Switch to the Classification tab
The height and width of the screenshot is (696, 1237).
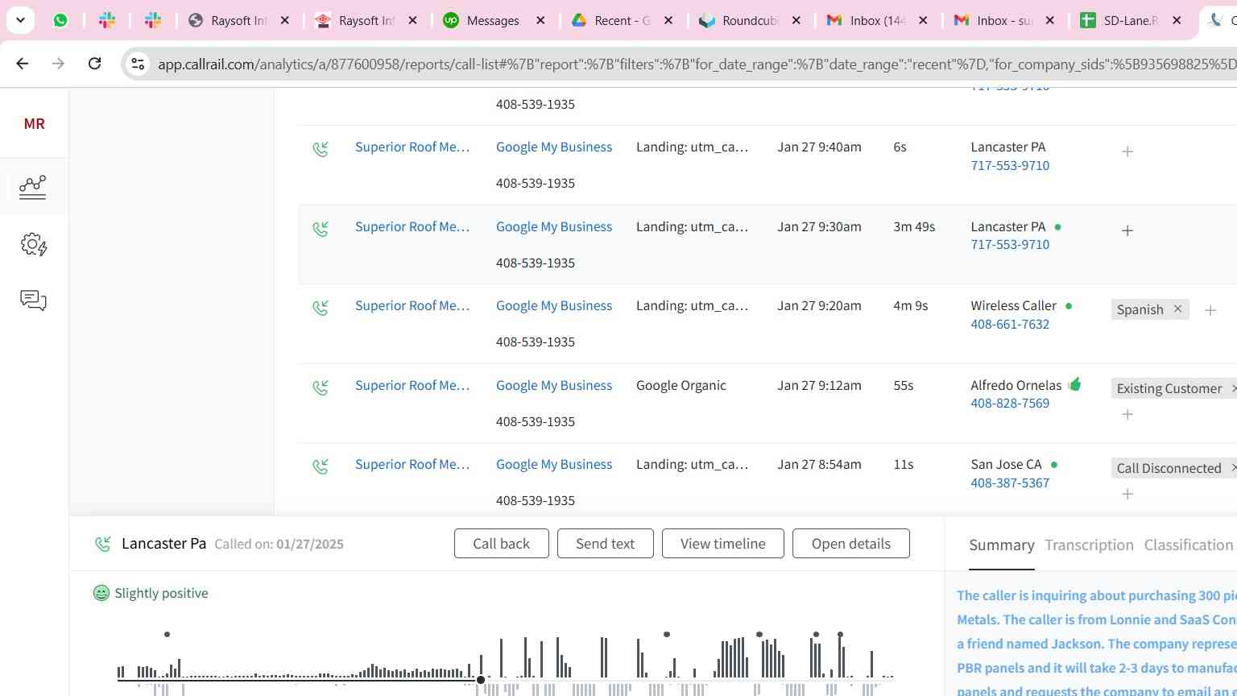coord(1189,545)
